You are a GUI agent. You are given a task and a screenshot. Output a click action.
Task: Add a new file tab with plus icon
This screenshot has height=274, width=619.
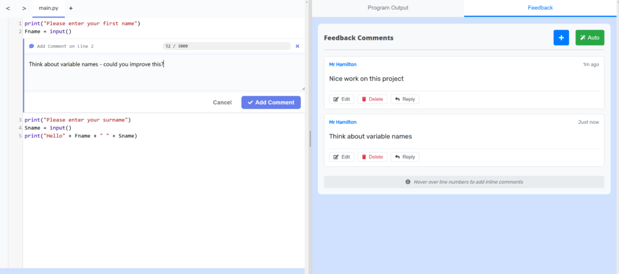tap(71, 8)
